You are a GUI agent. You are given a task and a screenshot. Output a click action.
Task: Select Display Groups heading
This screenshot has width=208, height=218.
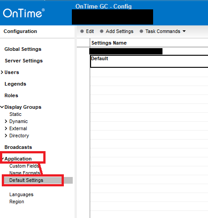pyautogui.click(x=23, y=107)
